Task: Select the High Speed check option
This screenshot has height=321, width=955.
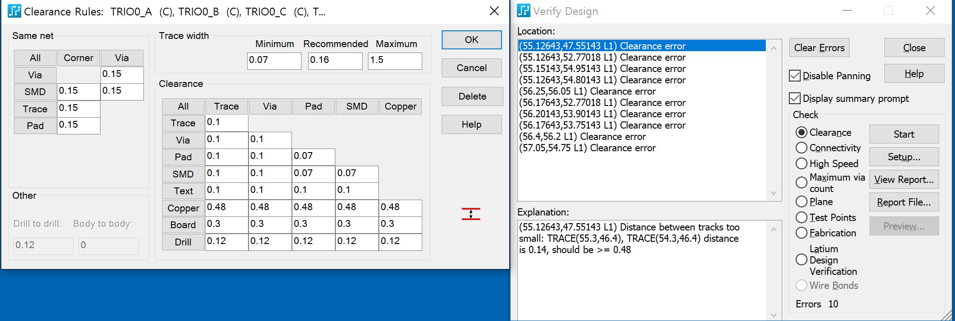Action: point(801,163)
